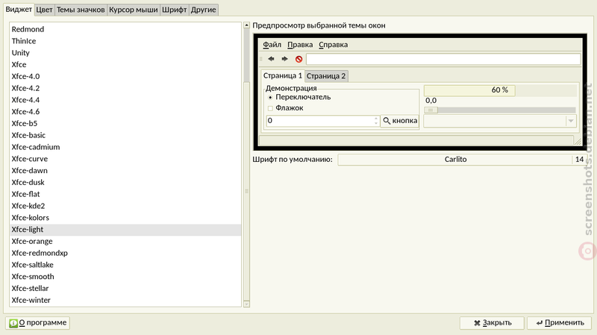The height and width of the screenshot is (335, 597).
Task: Select the Xfce-saltlake theme
Action: click(125, 266)
